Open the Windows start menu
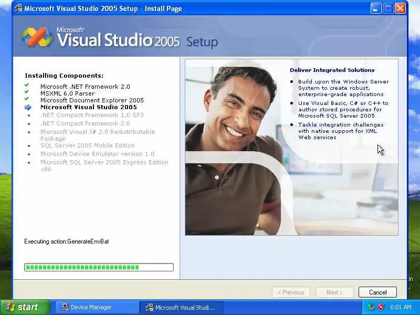This screenshot has height=315, width=420. tap(25, 307)
